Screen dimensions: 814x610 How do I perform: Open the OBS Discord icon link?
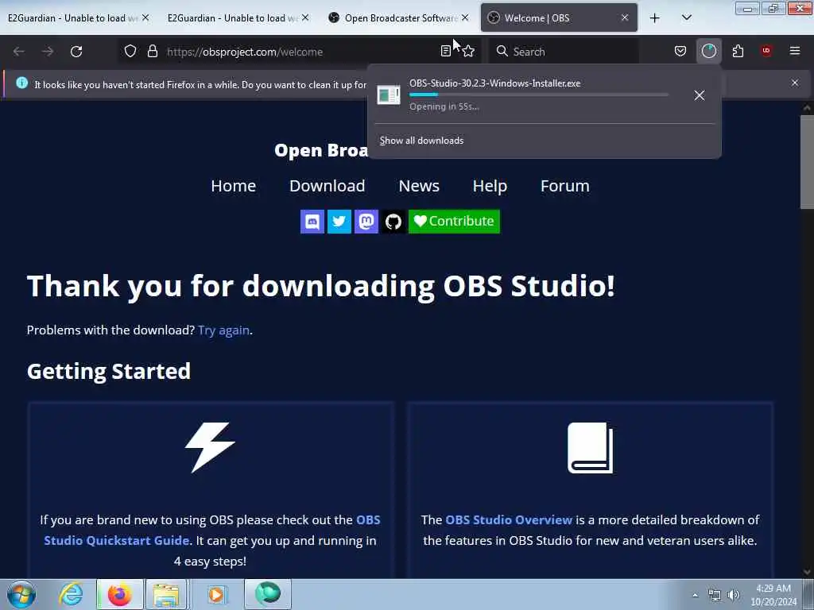click(x=312, y=222)
